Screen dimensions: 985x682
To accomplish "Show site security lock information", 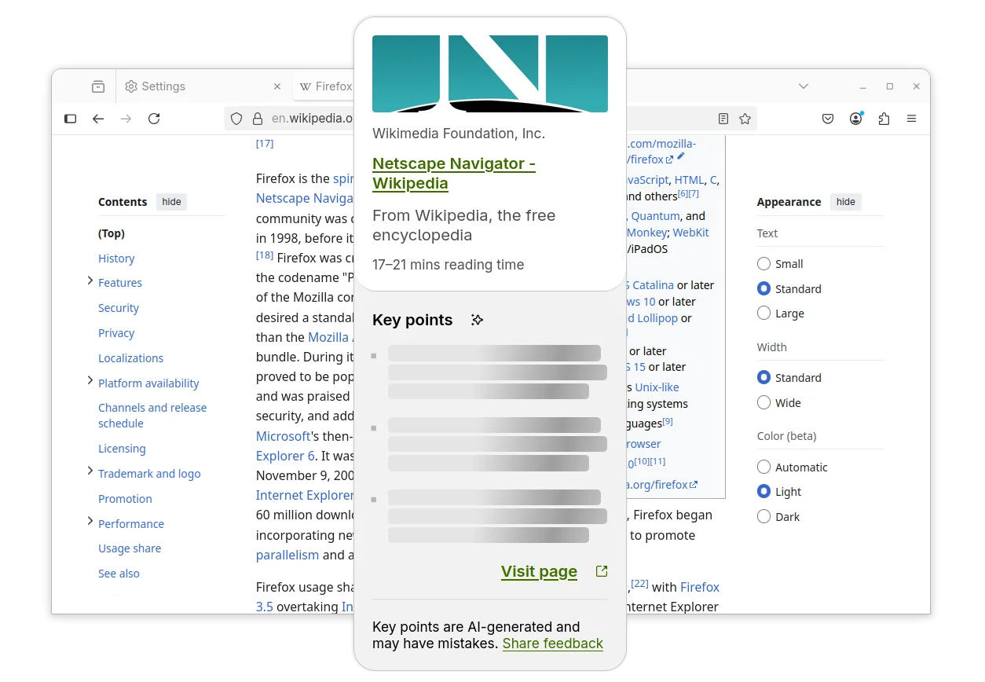I will point(257,119).
